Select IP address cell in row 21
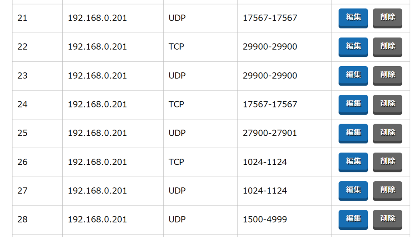The image size is (414, 237). pyautogui.click(x=97, y=18)
